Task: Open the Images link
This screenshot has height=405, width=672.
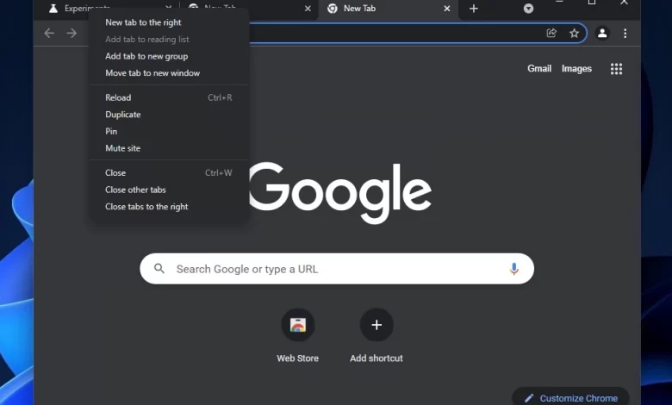Action: click(576, 69)
